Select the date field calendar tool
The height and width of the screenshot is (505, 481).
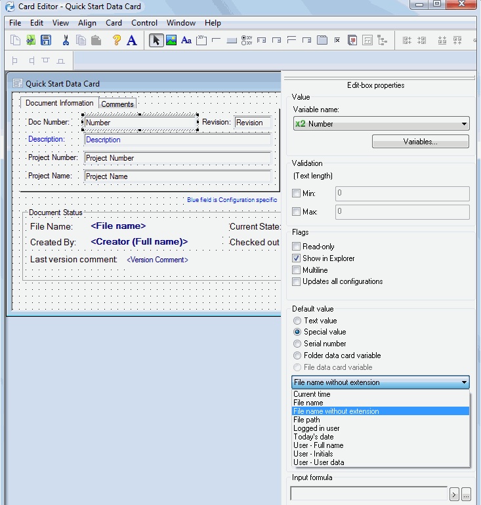tap(352, 40)
